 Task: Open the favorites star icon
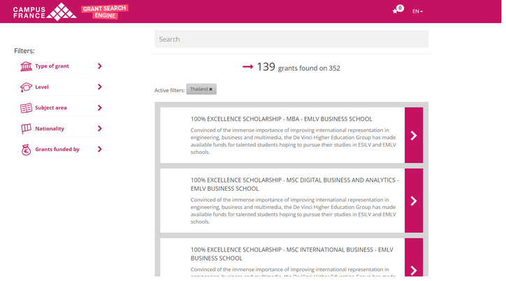[x=395, y=12]
